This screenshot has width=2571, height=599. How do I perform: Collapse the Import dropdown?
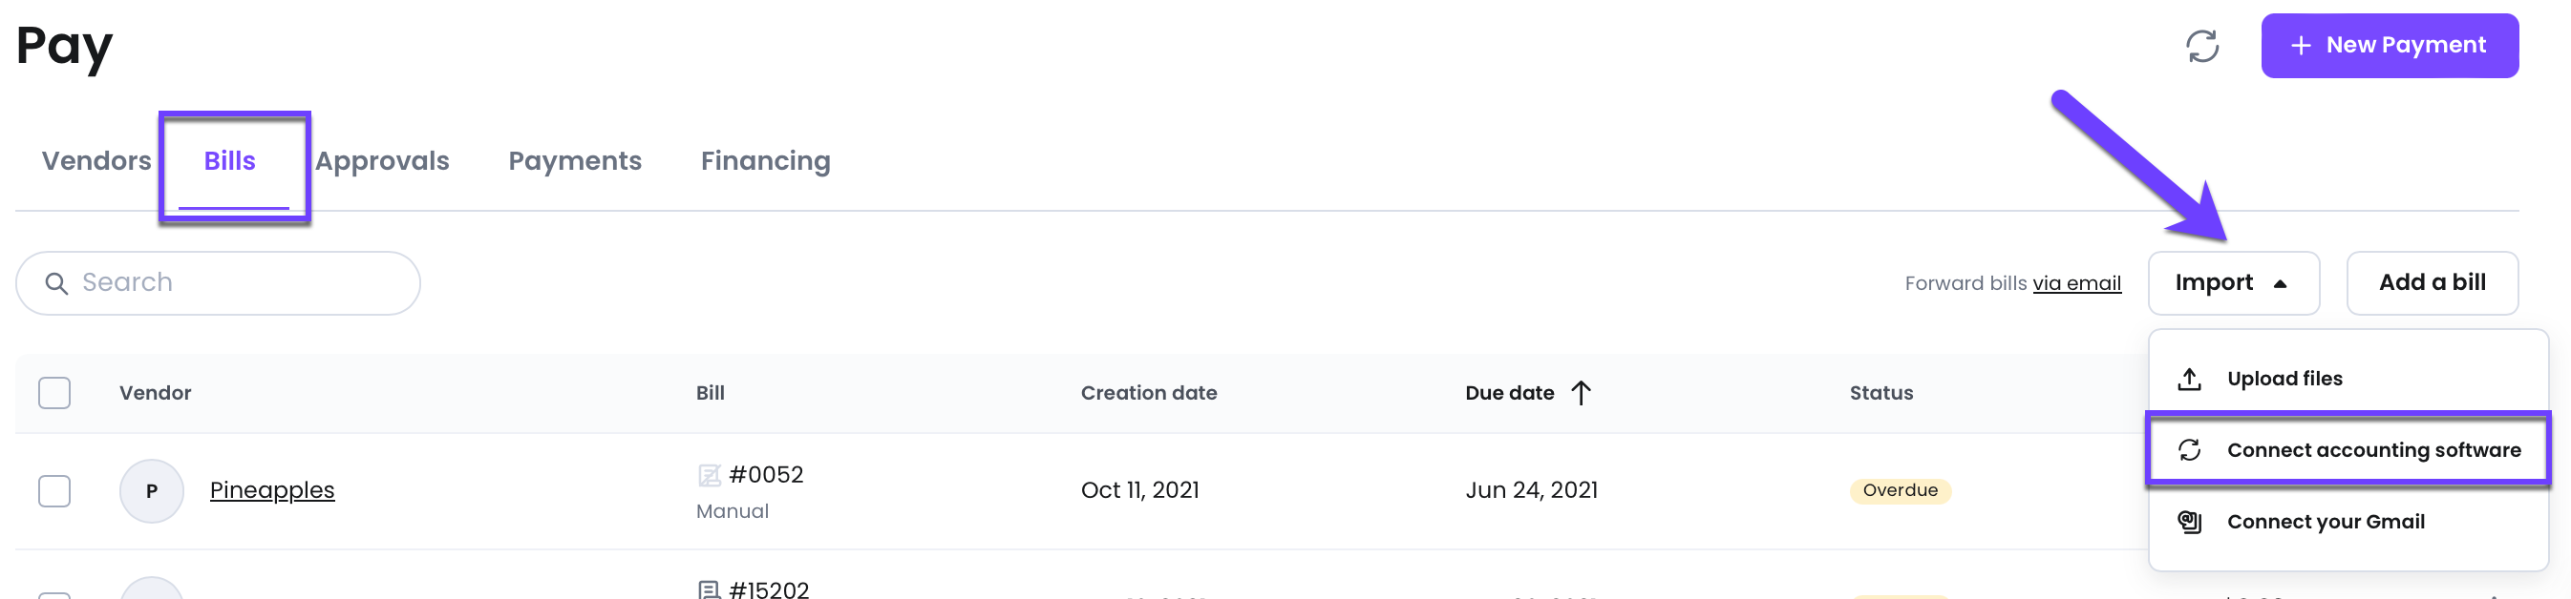coord(2233,283)
